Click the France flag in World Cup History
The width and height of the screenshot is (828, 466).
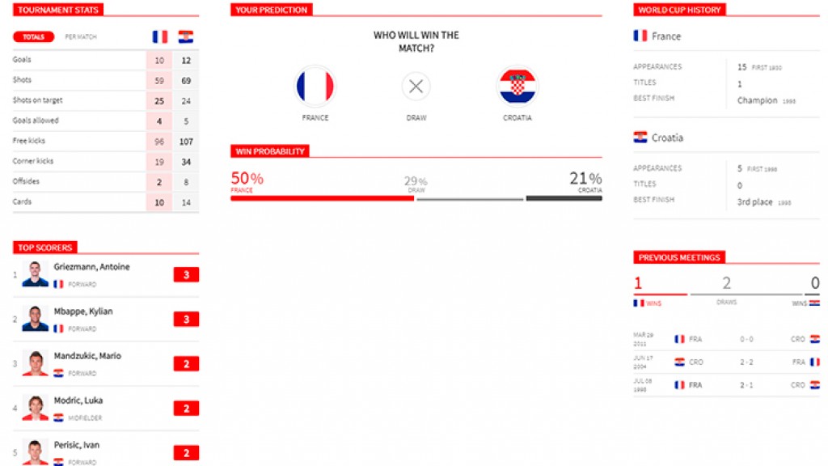[640, 36]
